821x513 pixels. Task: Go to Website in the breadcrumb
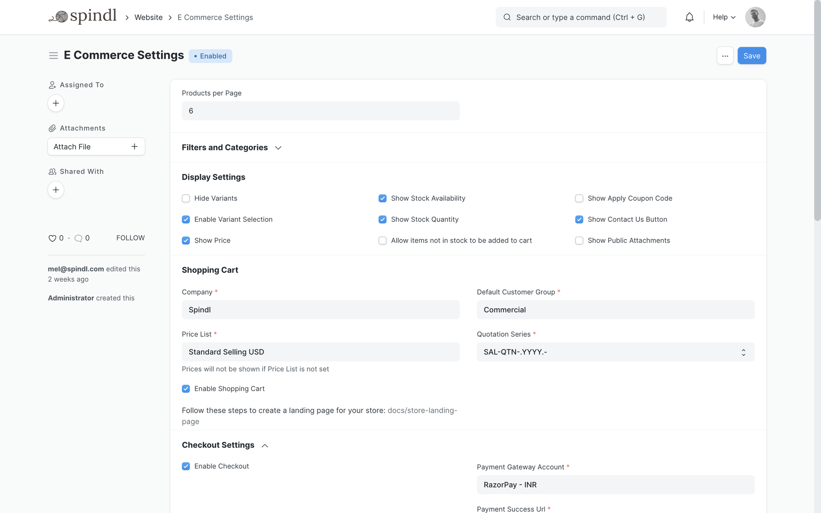click(x=148, y=17)
